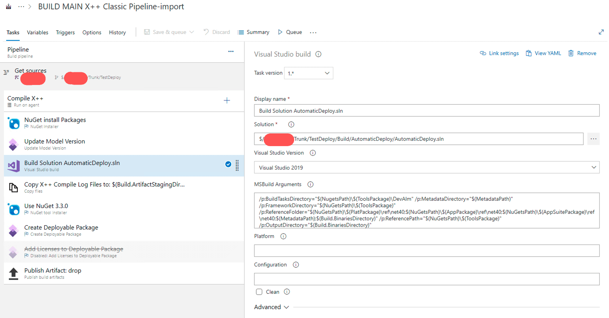
Task: Open the Visual Studio Version dropdown
Action: click(427, 167)
